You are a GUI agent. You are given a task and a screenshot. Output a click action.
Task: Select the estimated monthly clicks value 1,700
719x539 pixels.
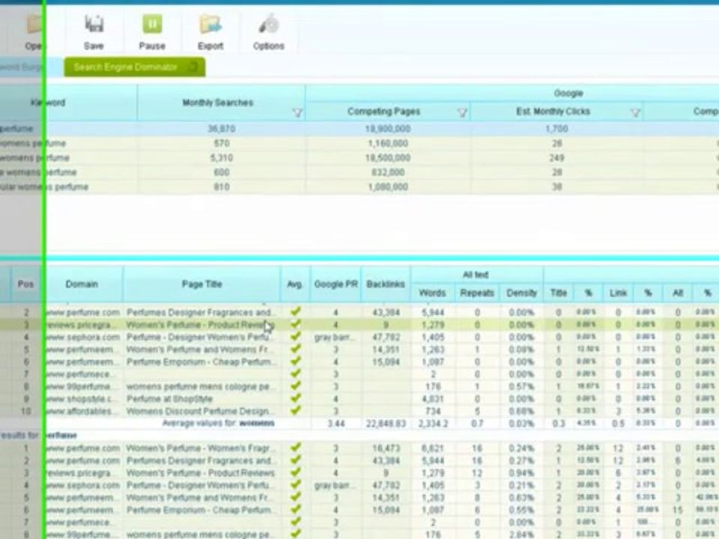point(556,129)
